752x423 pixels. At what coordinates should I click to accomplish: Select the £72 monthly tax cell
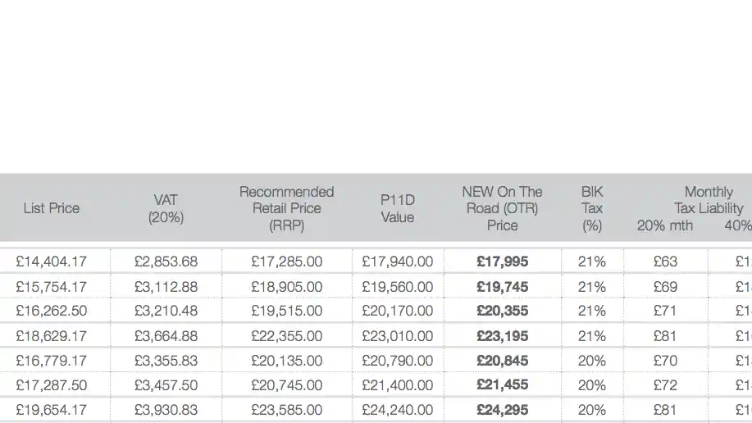665,385
